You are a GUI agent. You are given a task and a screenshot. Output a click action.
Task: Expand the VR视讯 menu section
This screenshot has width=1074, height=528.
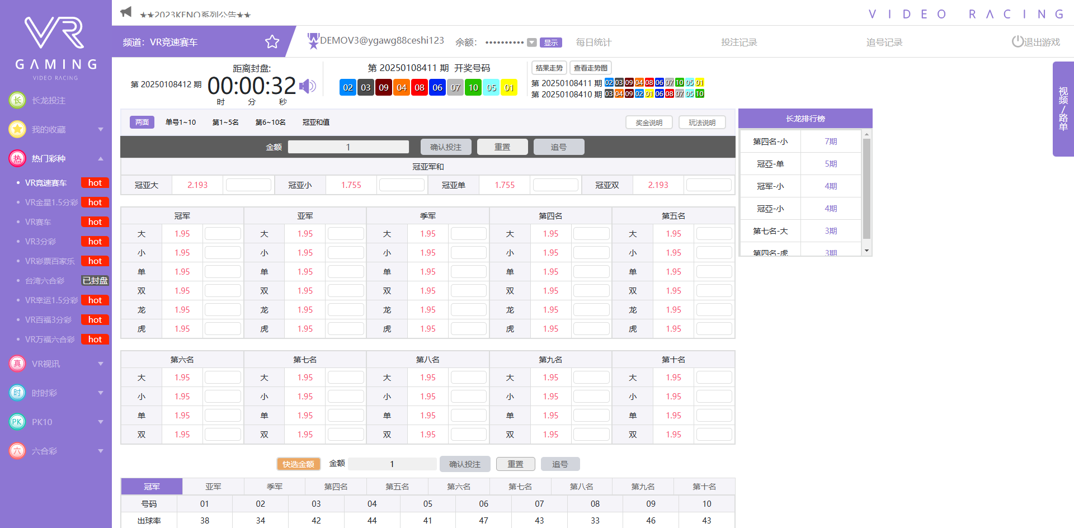tap(101, 364)
